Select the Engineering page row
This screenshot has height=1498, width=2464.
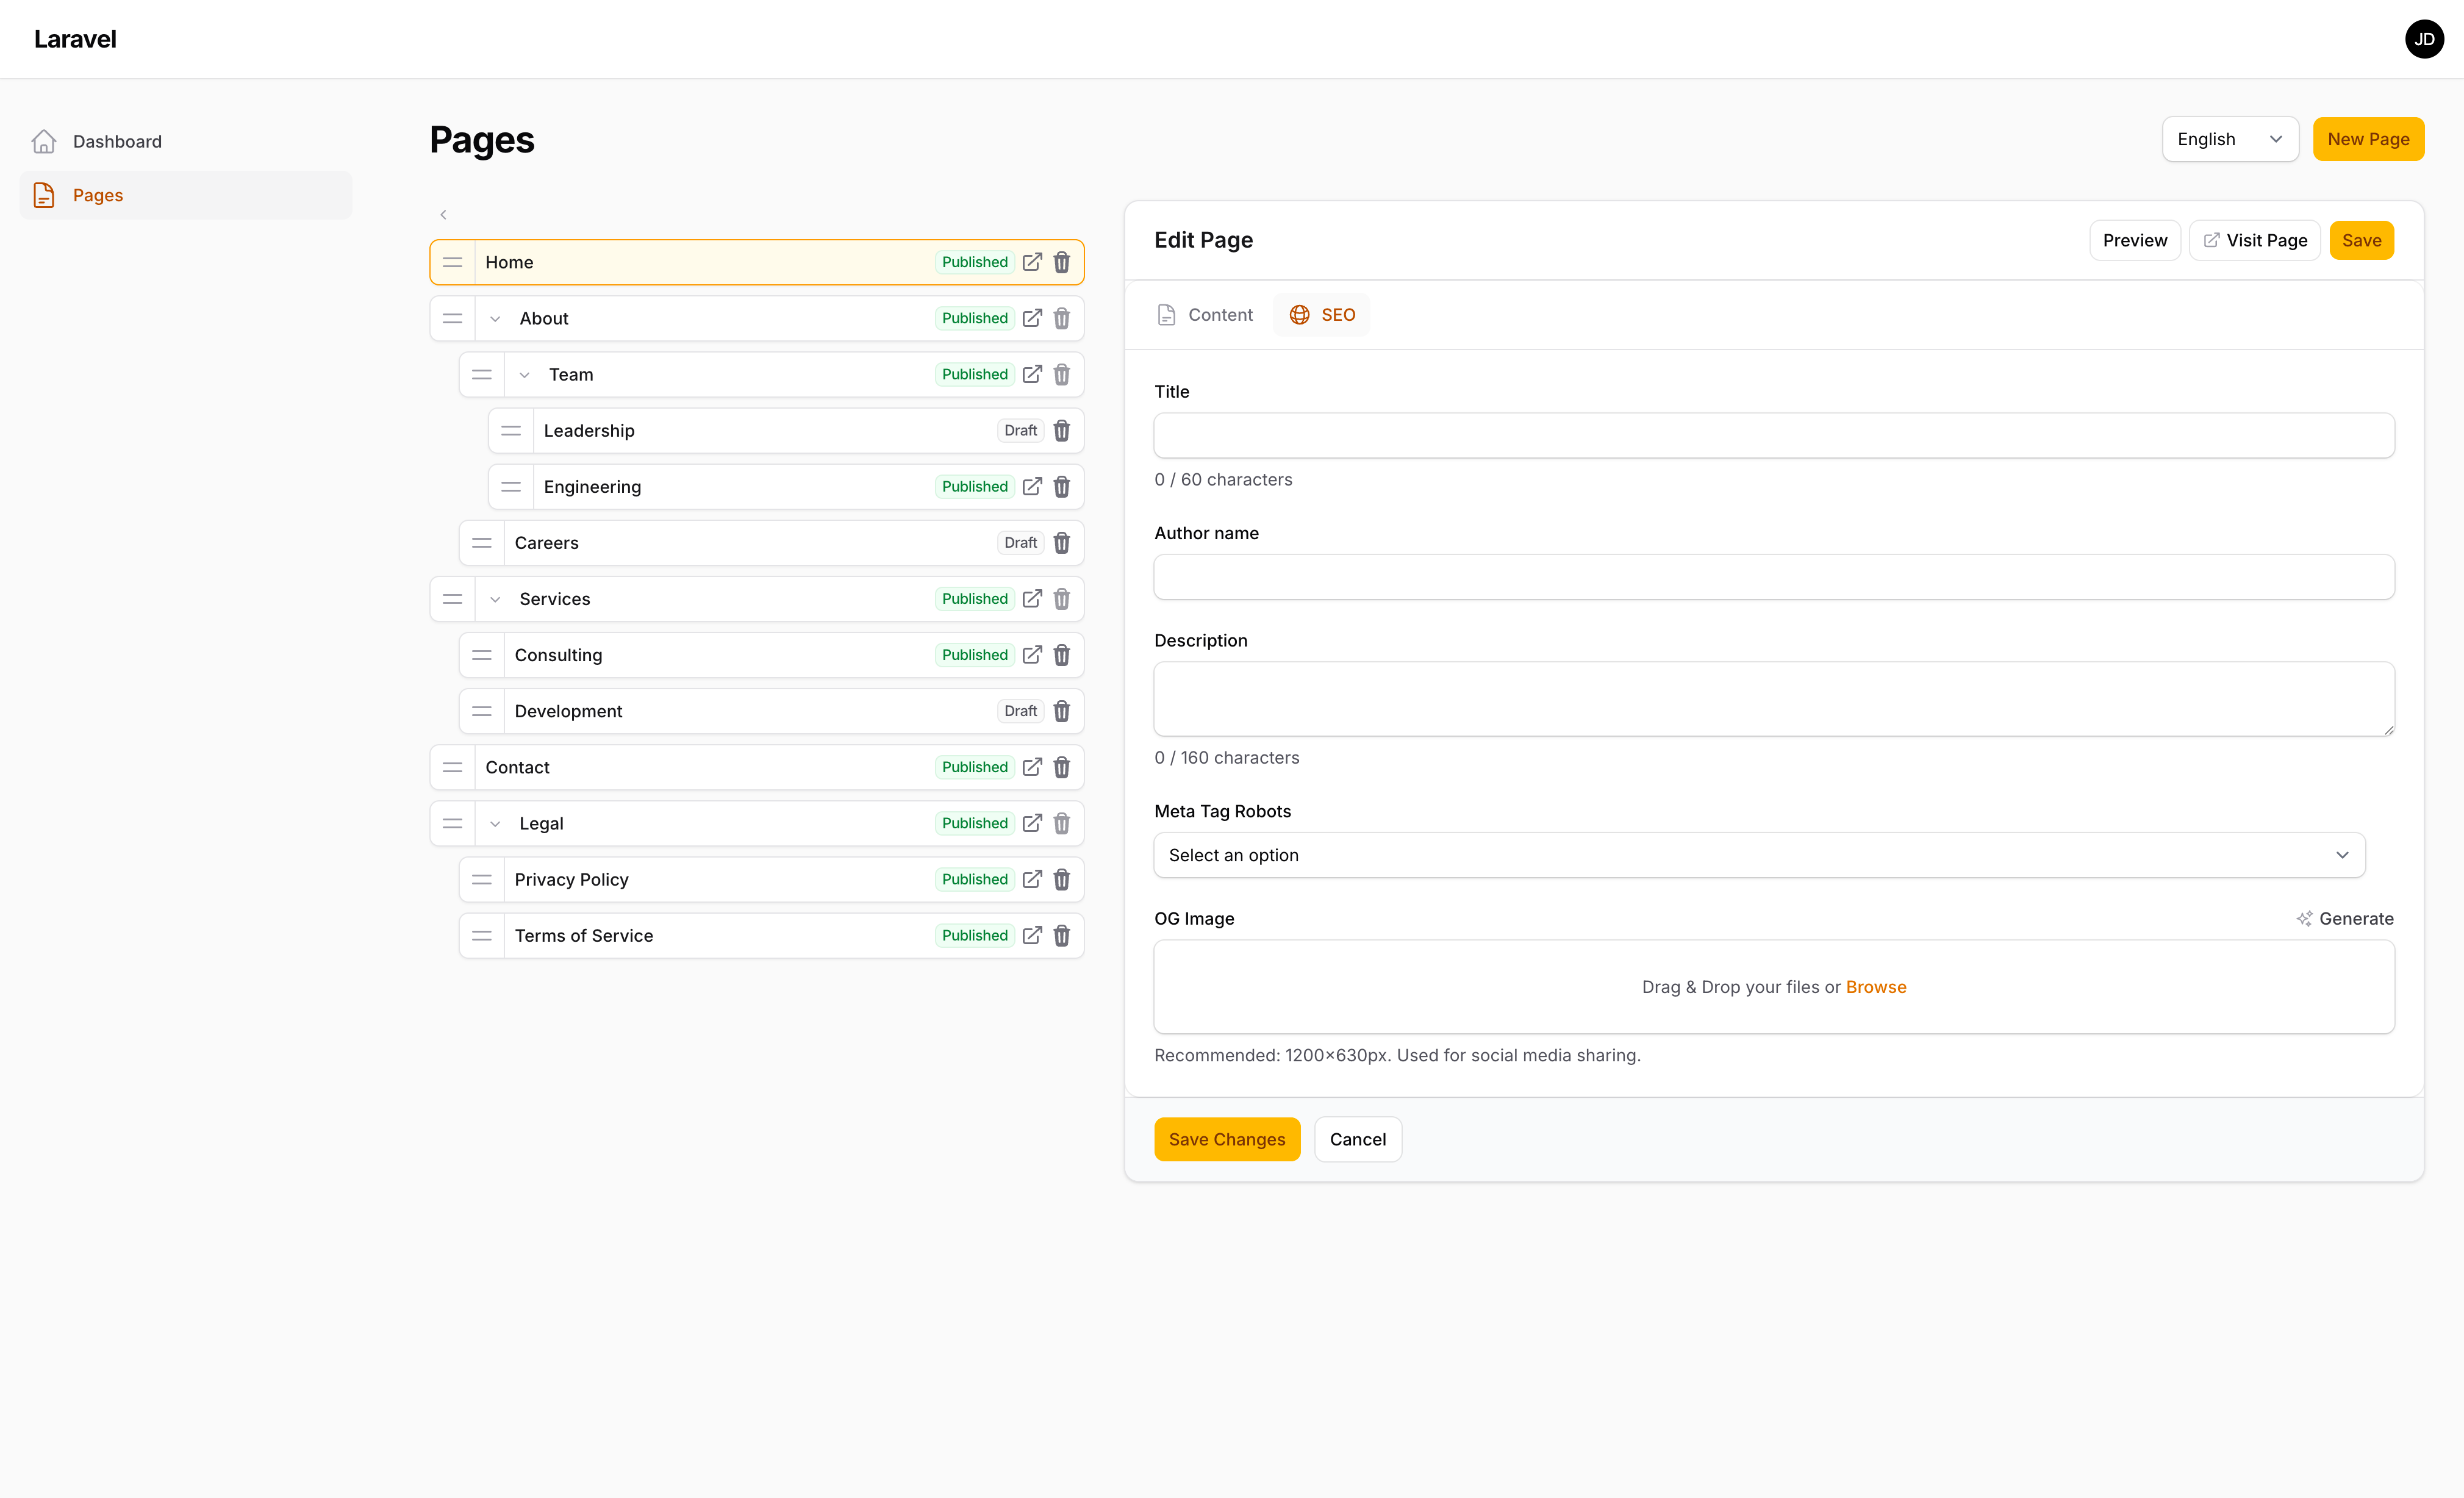[x=786, y=487]
